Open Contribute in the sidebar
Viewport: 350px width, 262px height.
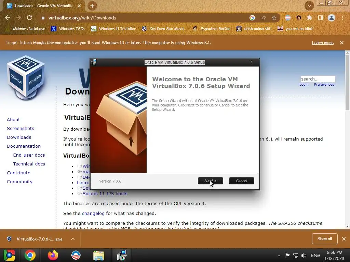coord(18,173)
